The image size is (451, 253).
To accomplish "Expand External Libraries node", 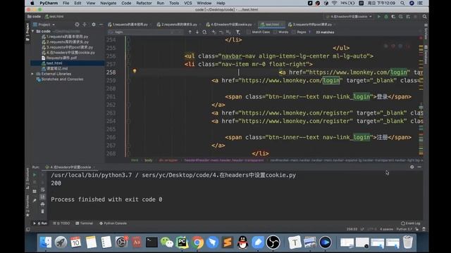I will (x=32, y=74).
